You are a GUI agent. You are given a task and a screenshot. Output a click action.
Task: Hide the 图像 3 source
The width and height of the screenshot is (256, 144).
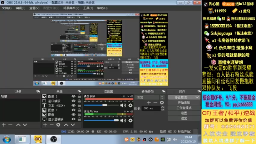[74, 96]
